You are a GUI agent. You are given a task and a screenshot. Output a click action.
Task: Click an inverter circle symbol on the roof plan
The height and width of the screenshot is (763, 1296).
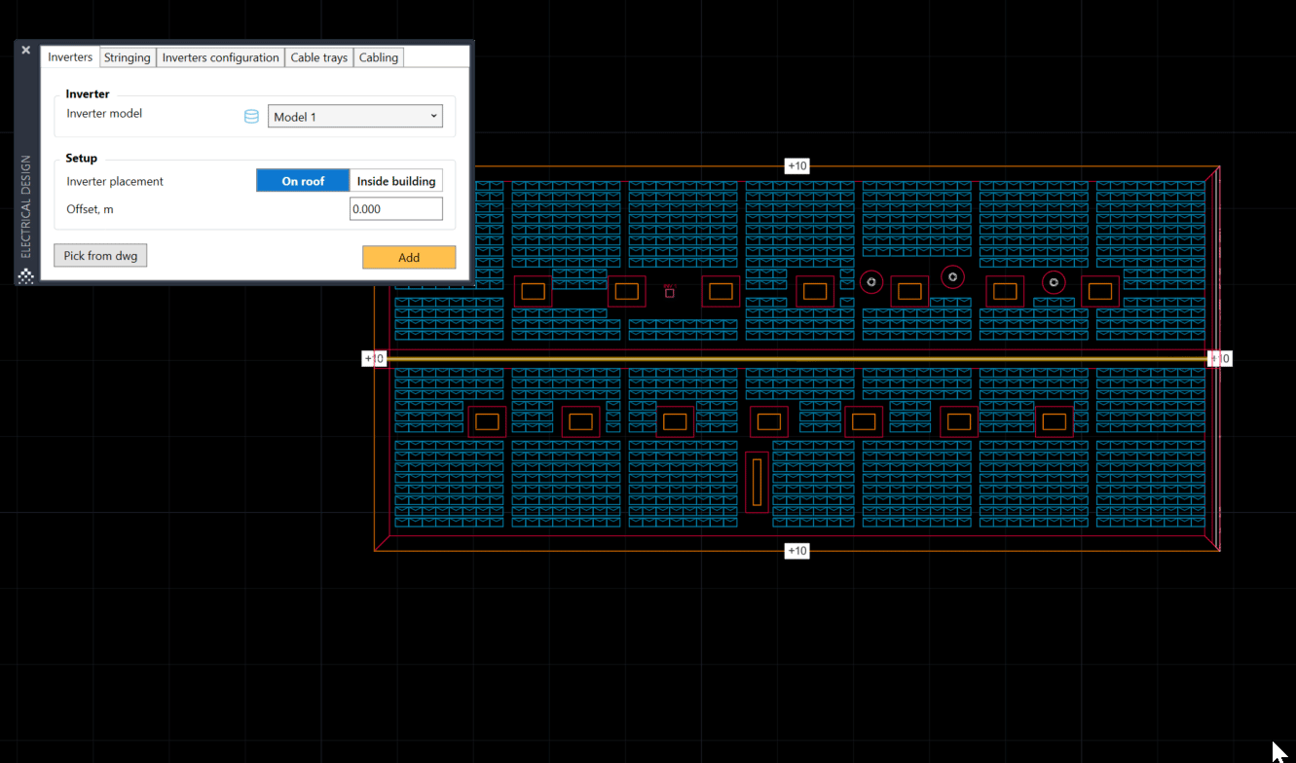pos(871,282)
